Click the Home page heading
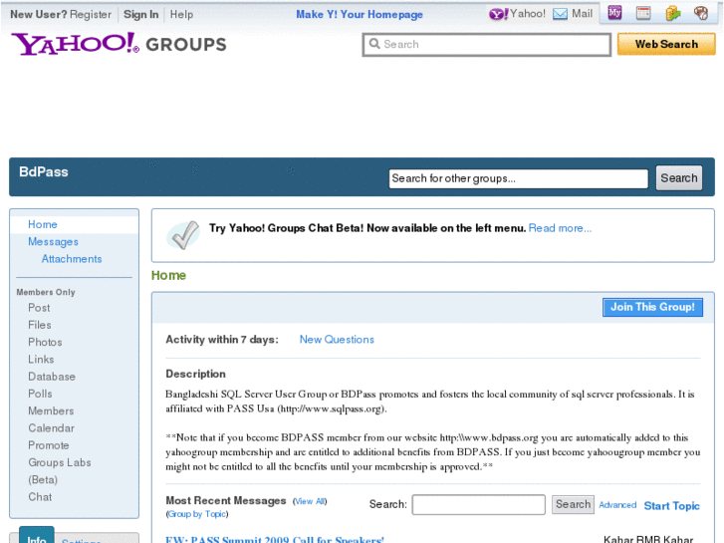Viewport: 724px width, 543px height. pos(168,275)
